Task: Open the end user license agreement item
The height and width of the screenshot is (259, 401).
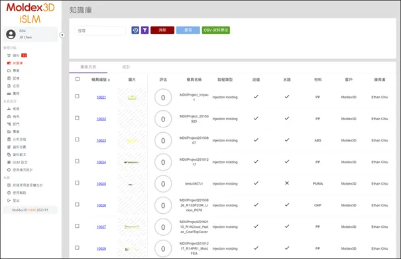Action: click(25, 185)
